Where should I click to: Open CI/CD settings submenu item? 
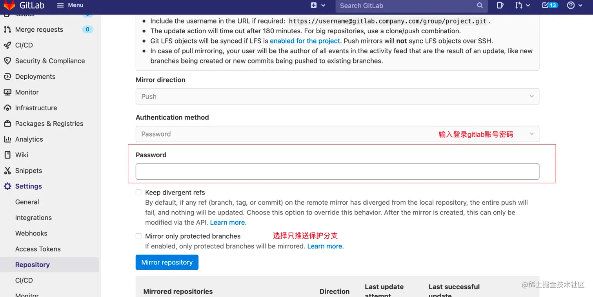tap(24, 280)
